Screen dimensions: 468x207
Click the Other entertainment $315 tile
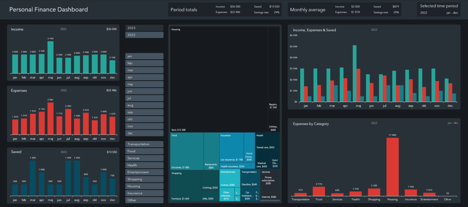[227, 194]
